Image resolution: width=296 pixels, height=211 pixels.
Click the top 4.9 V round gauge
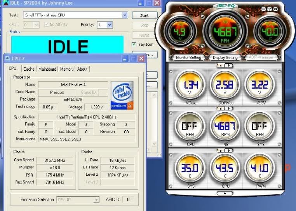click(x=180, y=31)
